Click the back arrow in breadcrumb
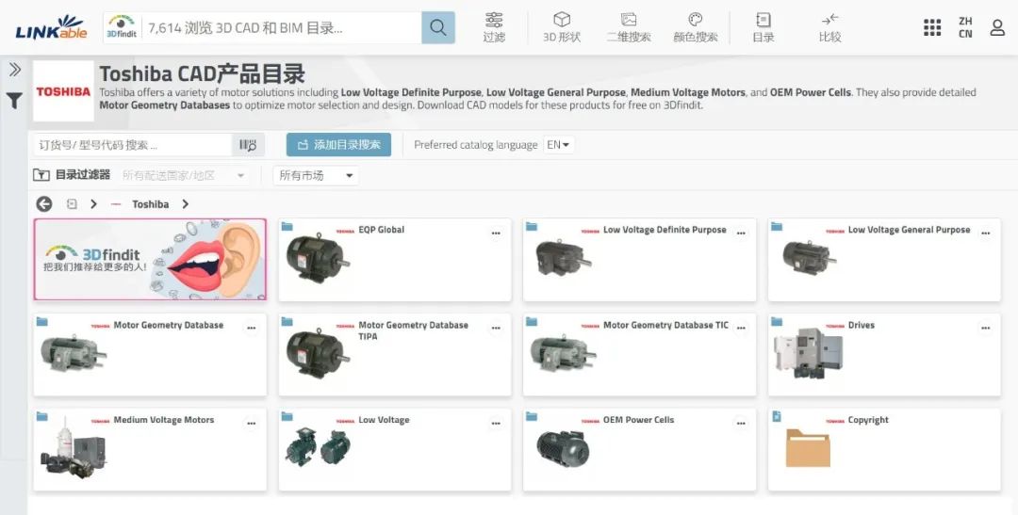1018x515 pixels. point(44,204)
